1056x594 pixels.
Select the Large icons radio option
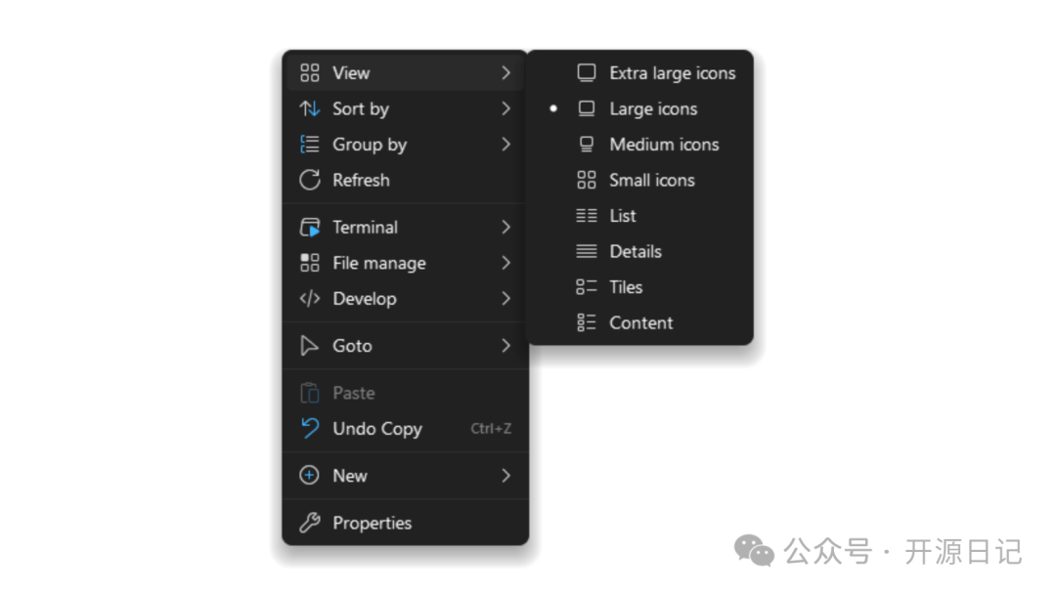click(x=652, y=108)
